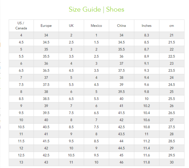Click Europe size 40.5 cell
This screenshot has width=189, height=168.
pyautogui.click(x=46, y=127)
